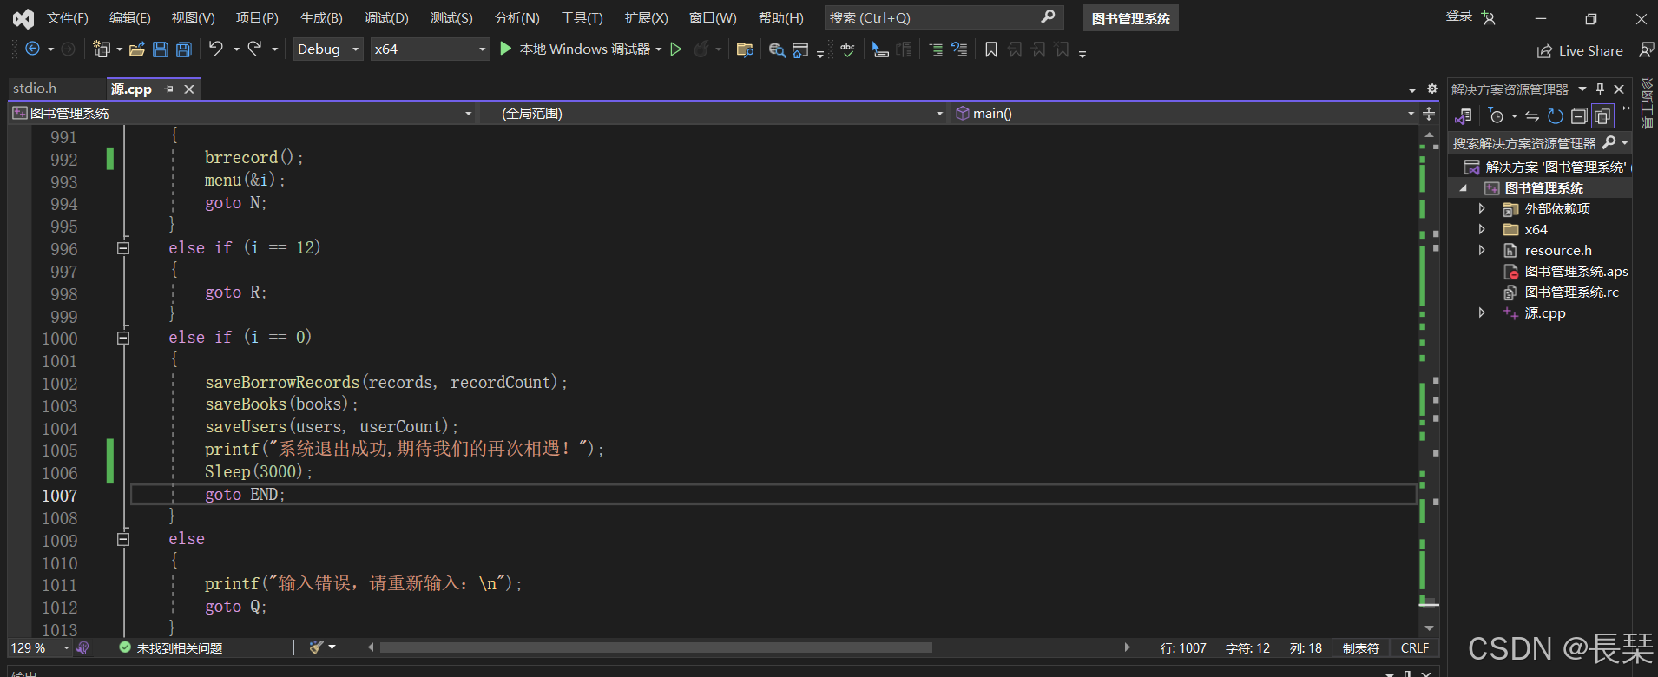Start without debugging outline play icon
Viewport: 1658px width, 677px height.
676,49
